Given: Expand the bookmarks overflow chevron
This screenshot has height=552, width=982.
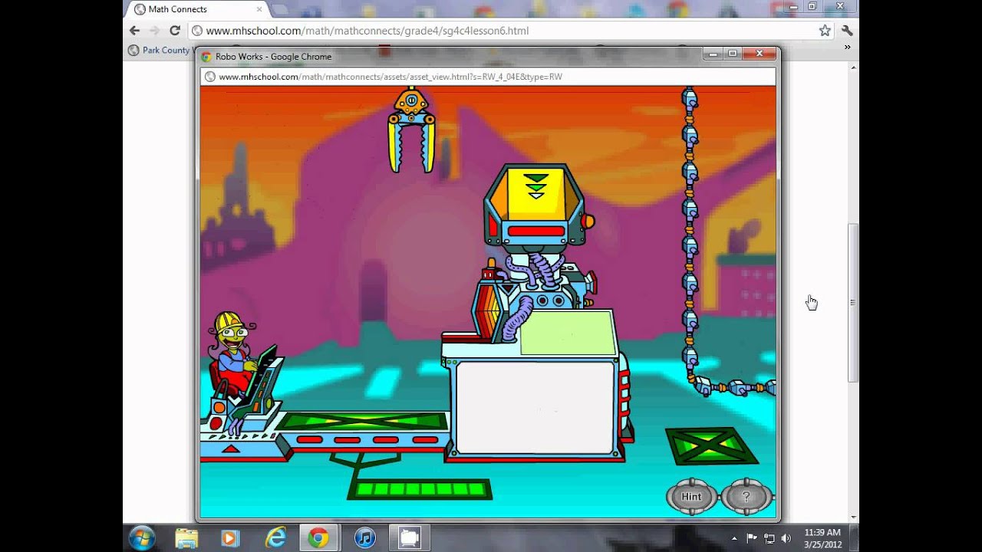Looking at the screenshot, I should [847, 48].
